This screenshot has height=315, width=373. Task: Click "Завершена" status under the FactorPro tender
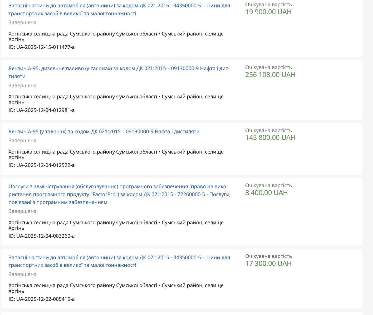click(x=22, y=211)
